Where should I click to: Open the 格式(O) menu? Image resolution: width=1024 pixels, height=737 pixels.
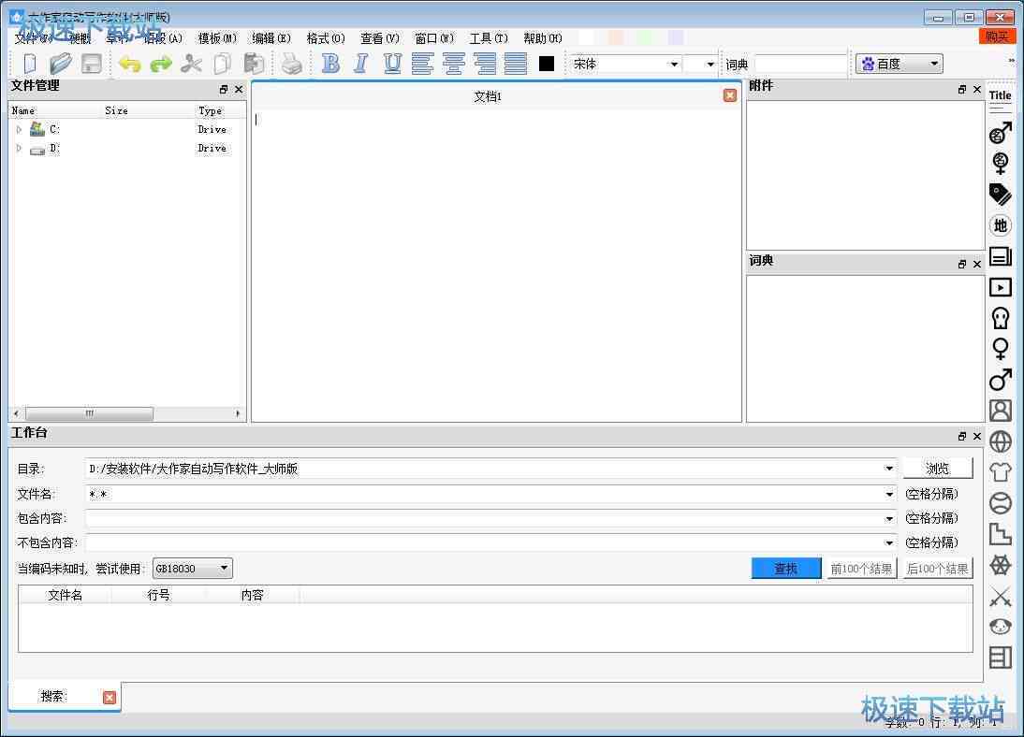click(x=325, y=38)
